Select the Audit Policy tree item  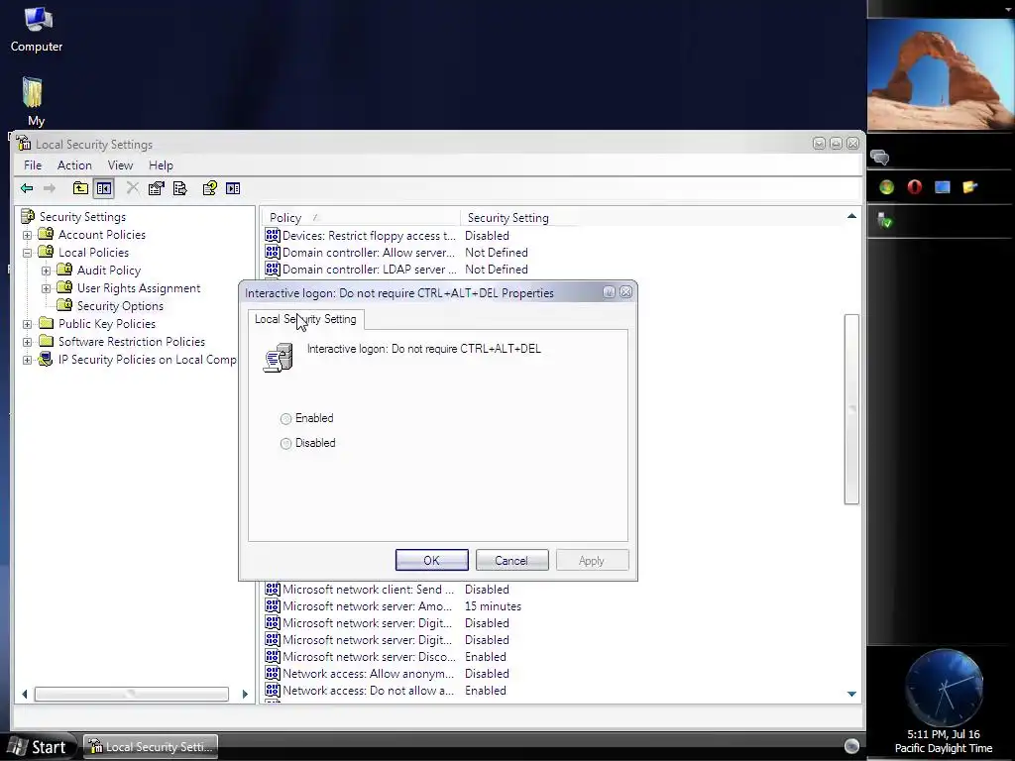[109, 271]
